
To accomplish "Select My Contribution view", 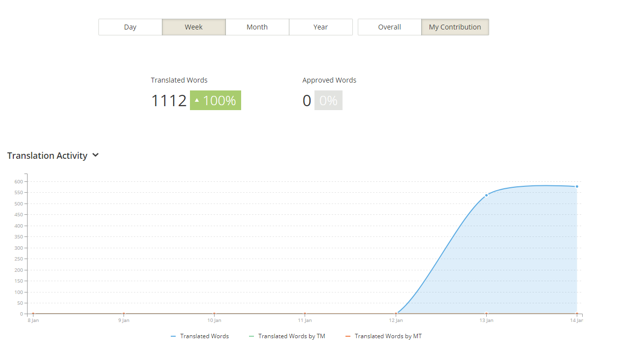I will [455, 27].
